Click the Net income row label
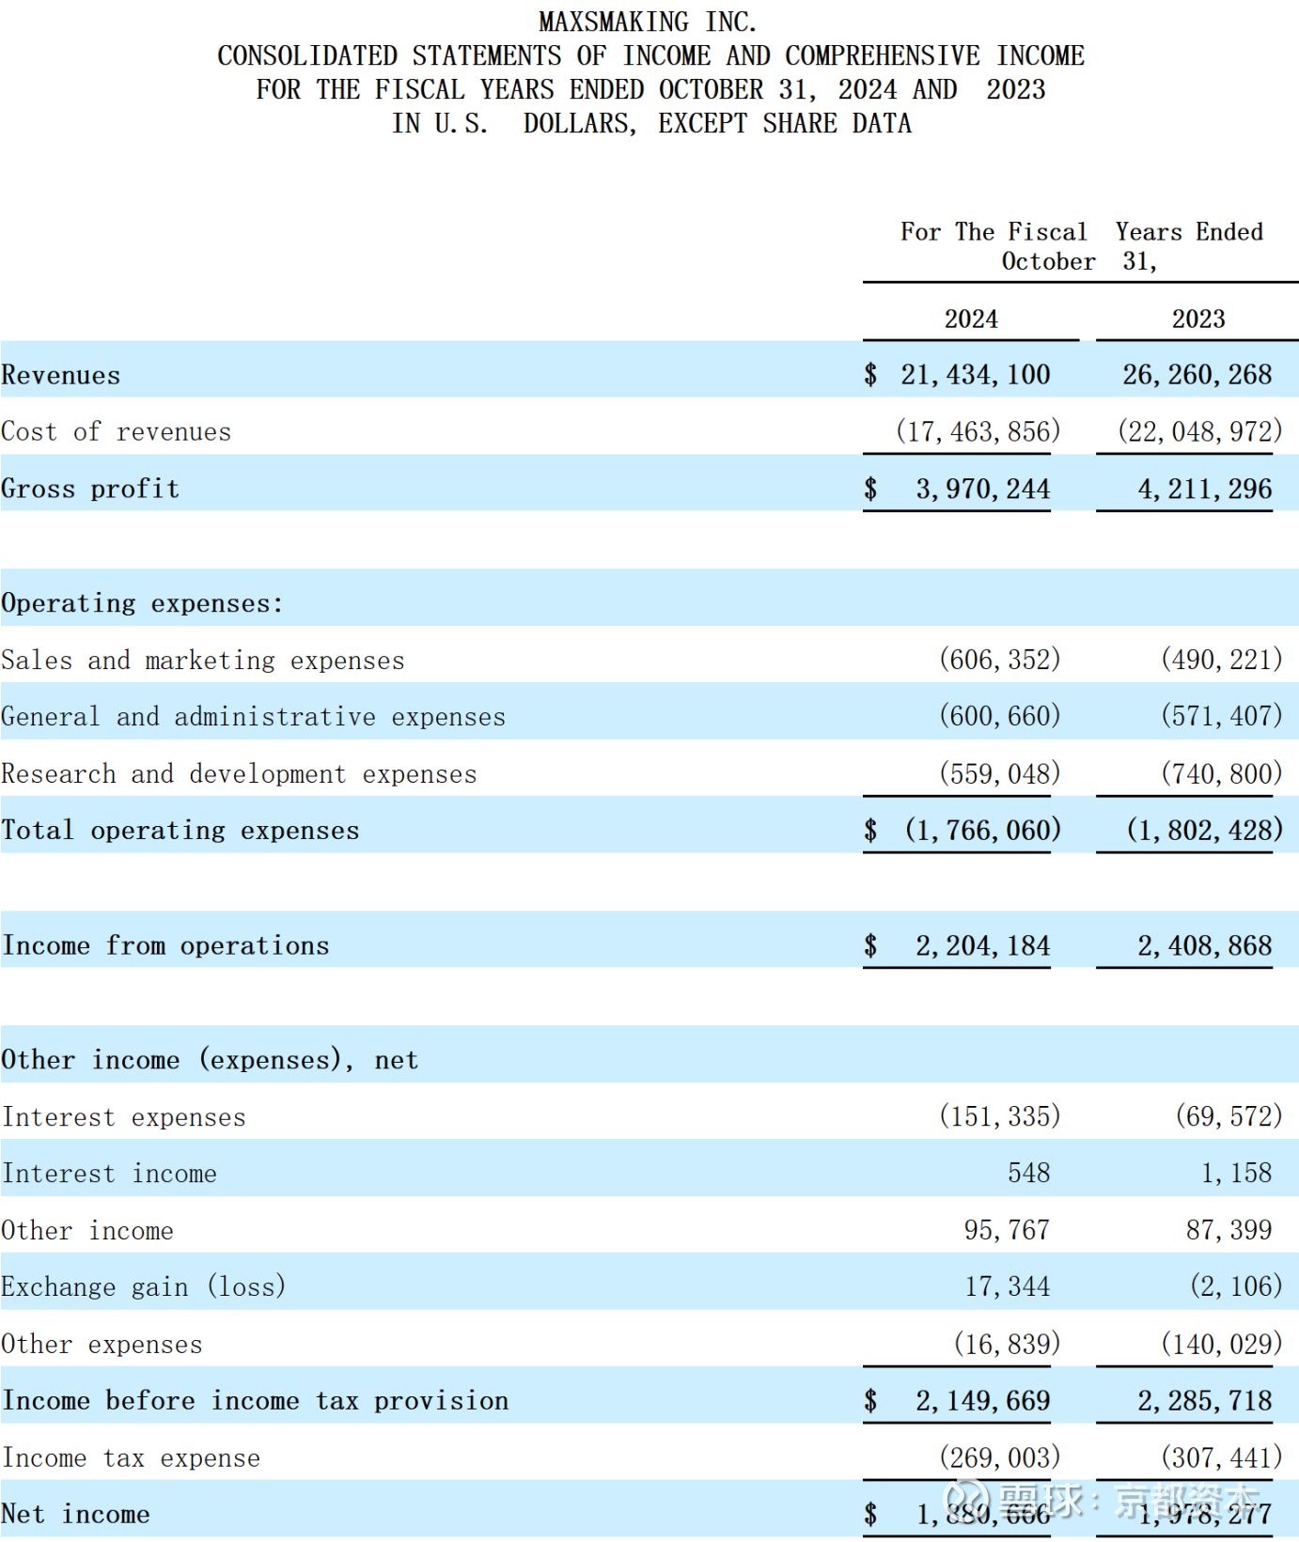This screenshot has height=1542, width=1299. pos(76,1514)
